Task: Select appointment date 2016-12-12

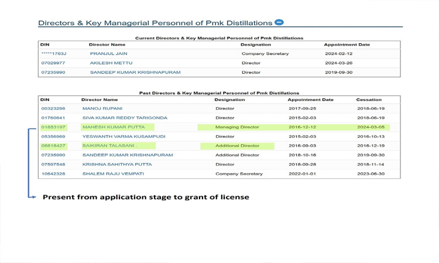Action: tap(303, 127)
